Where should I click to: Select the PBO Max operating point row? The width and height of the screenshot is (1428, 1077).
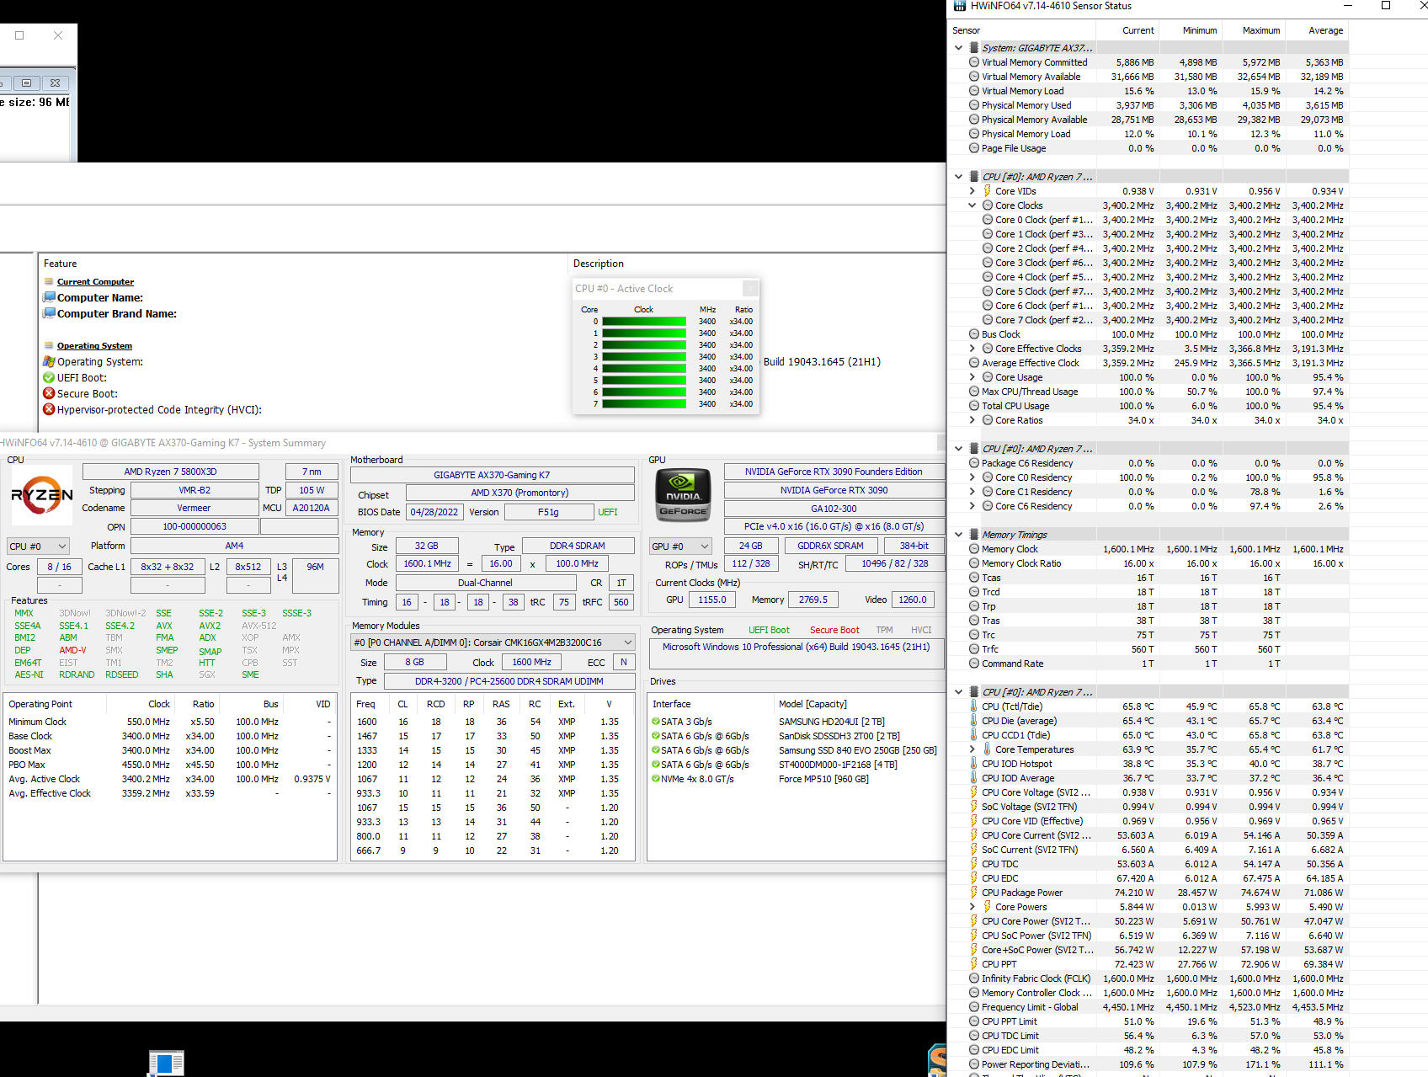coord(170,765)
